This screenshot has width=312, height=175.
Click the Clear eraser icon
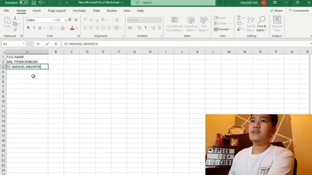(x=239, y=29)
